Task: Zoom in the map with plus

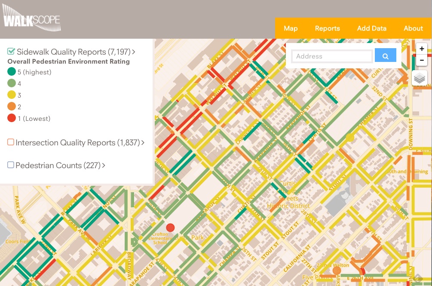Action: pyautogui.click(x=422, y=49)
